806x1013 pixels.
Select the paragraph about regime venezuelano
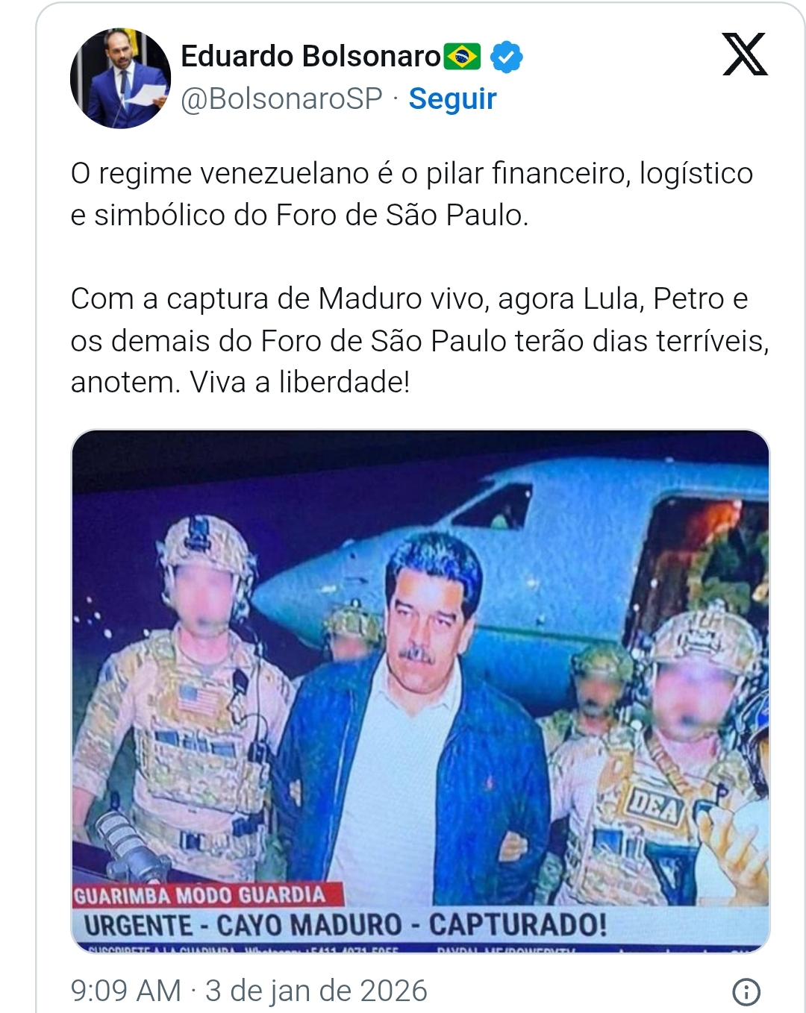412,194
